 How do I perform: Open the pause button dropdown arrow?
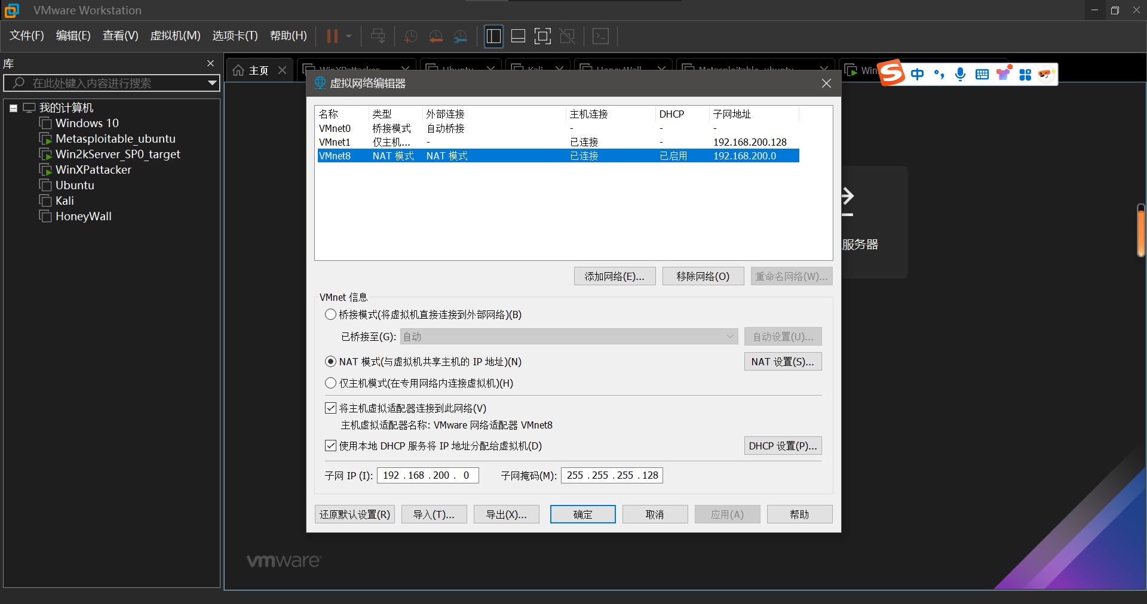(348, 36)
